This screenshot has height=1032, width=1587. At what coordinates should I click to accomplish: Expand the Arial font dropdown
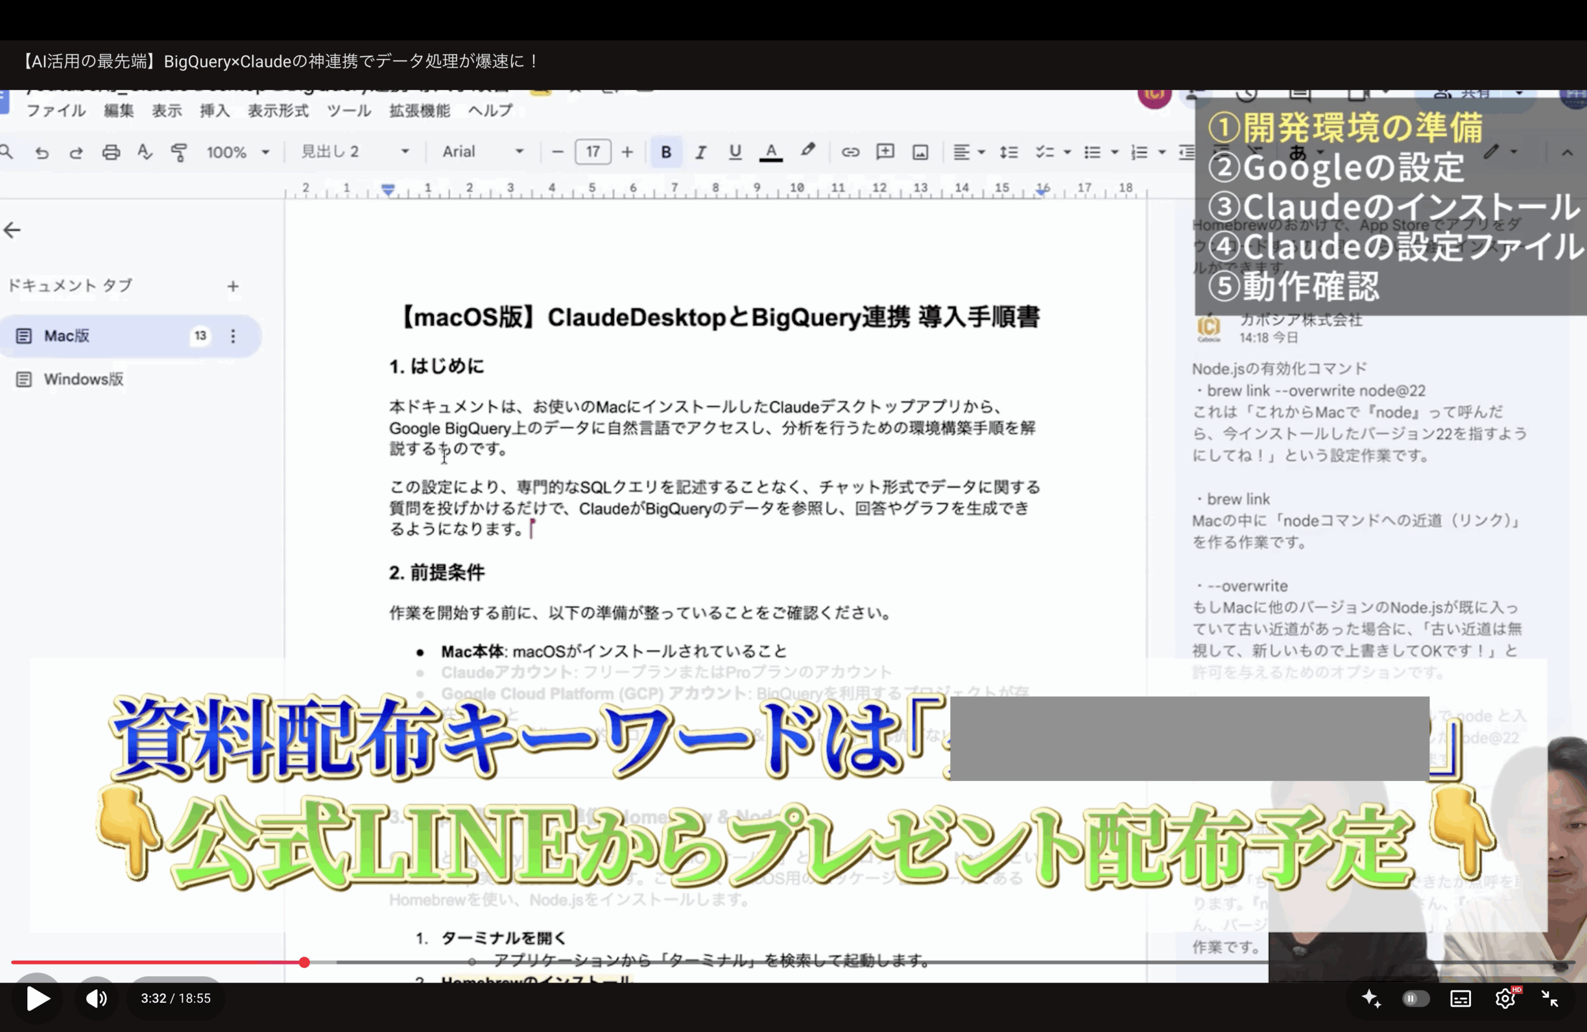(x=482, y=152)
